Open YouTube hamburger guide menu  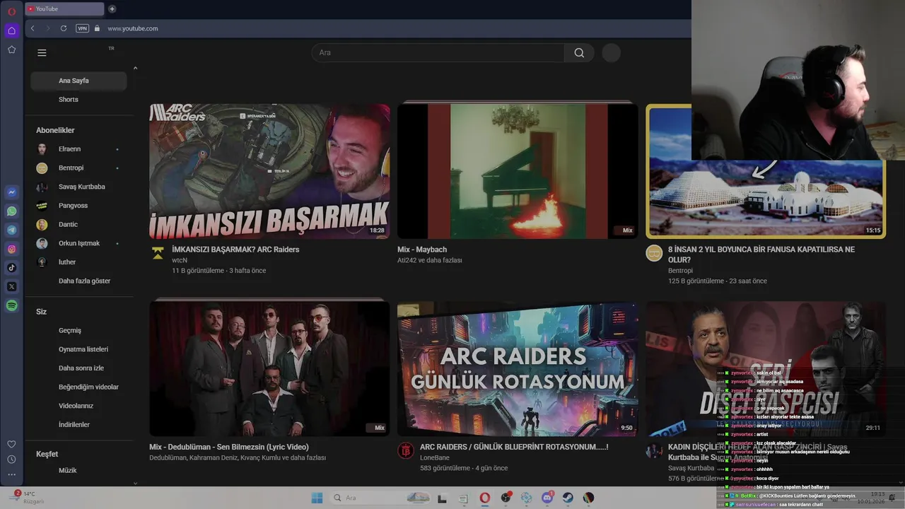[42, 52]
